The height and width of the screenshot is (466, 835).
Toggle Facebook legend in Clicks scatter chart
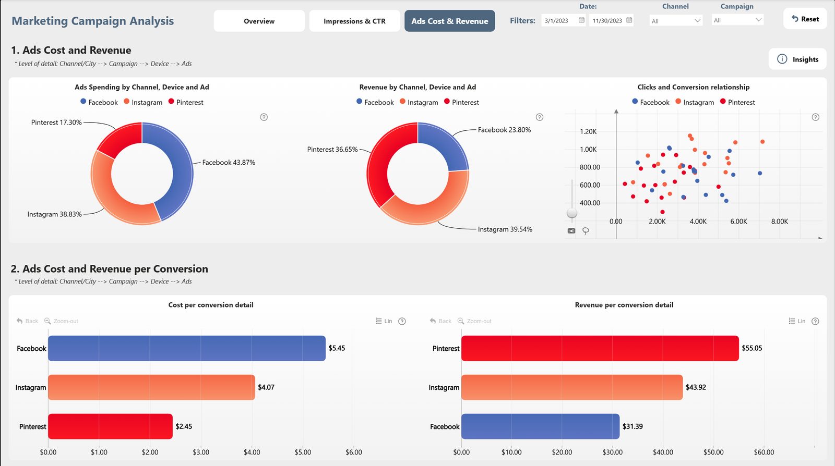651,102
